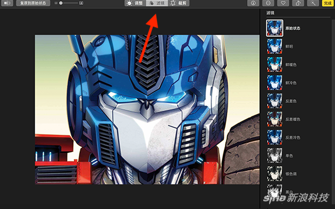Screen dimensions: 335x209
Task: Click the 复原到原始状态 revert button
Action: (33, 3)
